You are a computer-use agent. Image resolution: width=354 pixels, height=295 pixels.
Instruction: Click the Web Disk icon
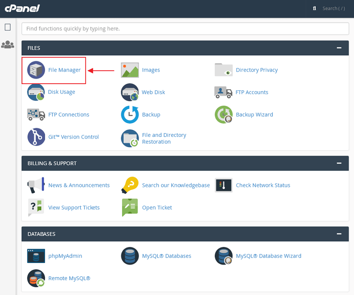130,92
